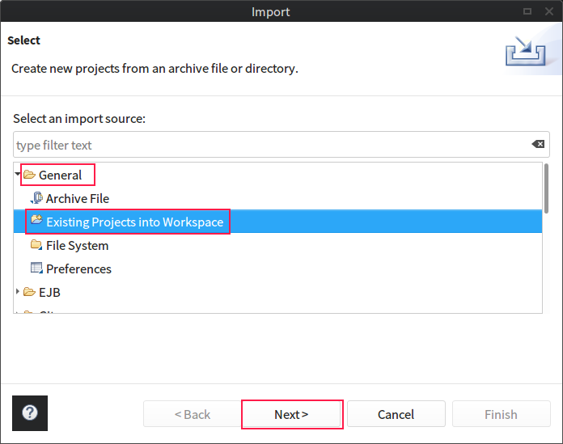Cancel the Import dialog
Viewport: 563px width, 444px height.
pyautogui.click(x=396, y=414)
